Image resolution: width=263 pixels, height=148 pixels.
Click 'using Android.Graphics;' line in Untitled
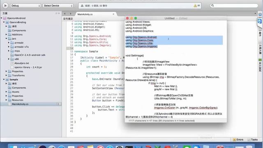140,31
